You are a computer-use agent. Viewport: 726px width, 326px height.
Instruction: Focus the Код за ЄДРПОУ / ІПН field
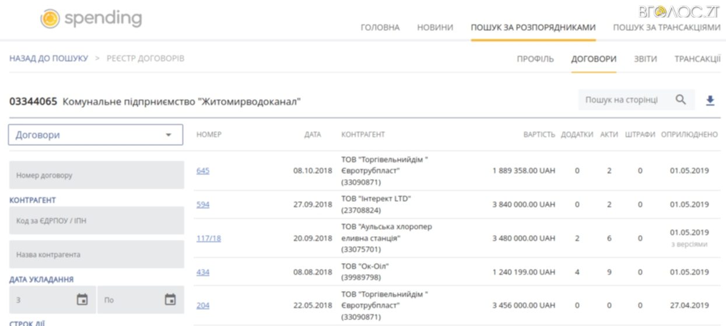click(x=96, y=220)
